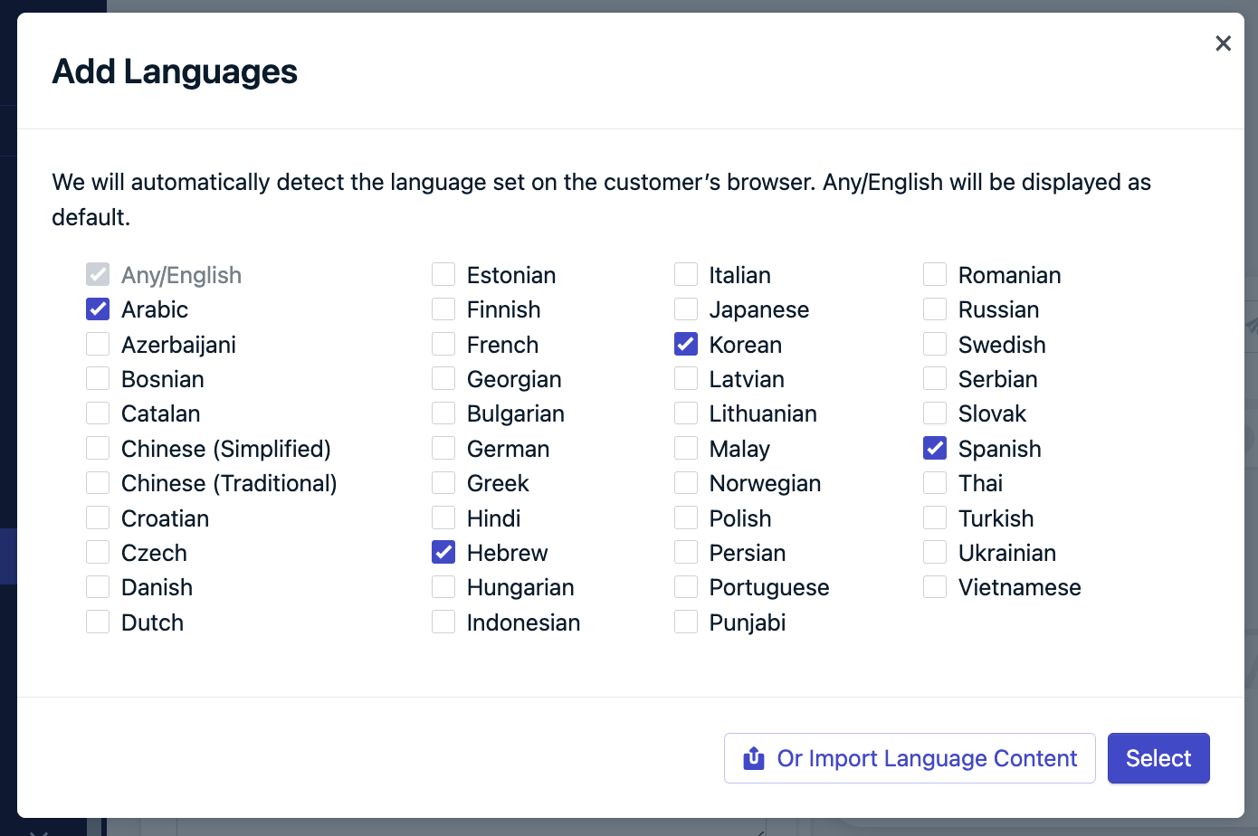The height and width of the screenshot is (836, 1258).
Task: Check the Dutch checkbox
Action: point(98,622)
